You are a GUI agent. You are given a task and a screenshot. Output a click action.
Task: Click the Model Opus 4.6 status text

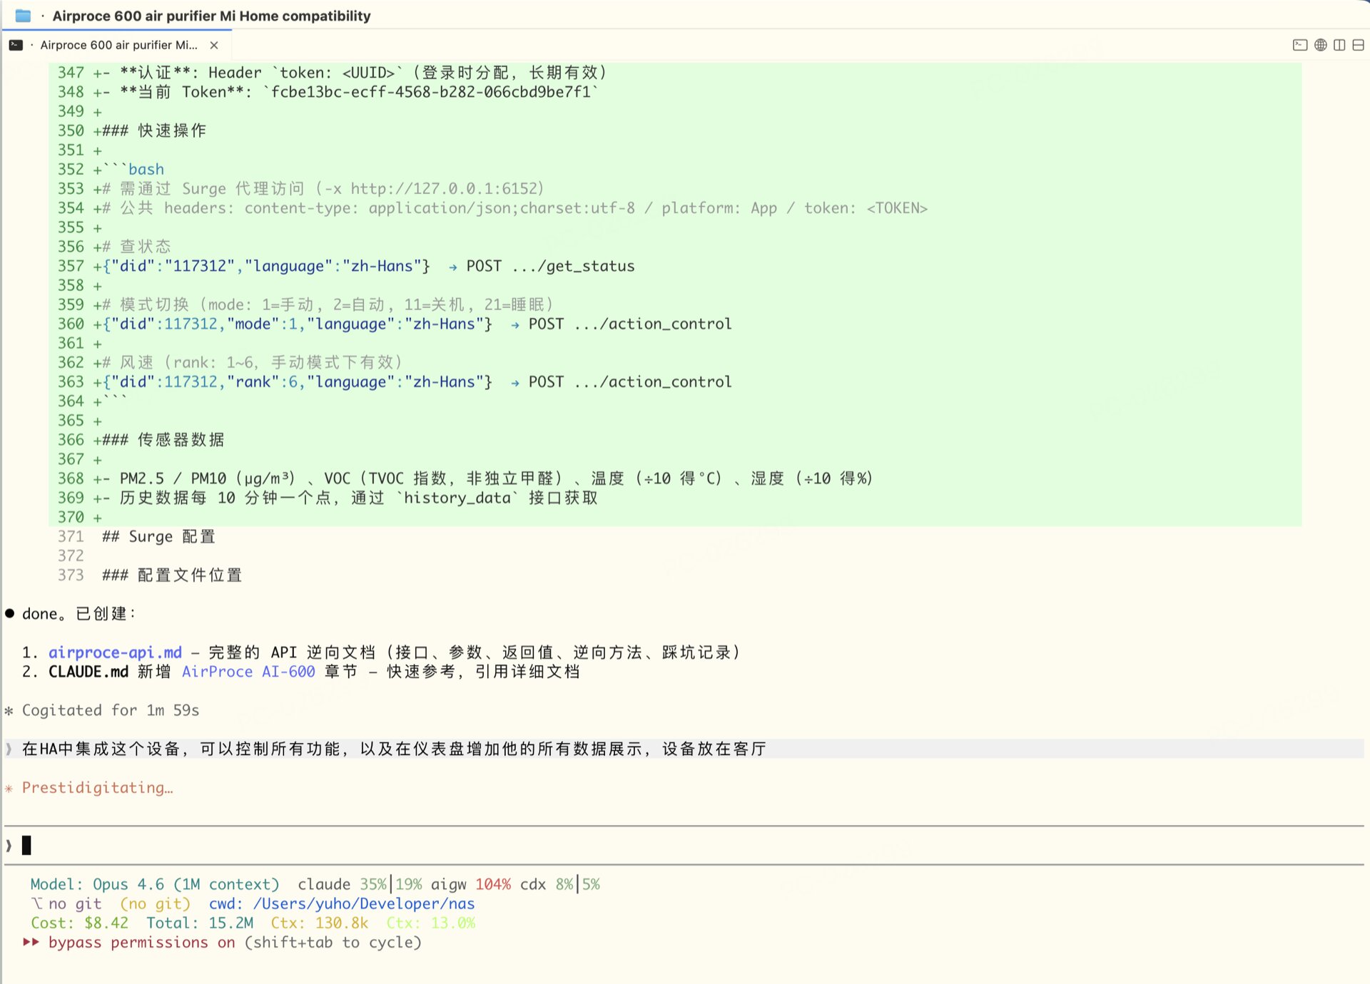(154, 884)
